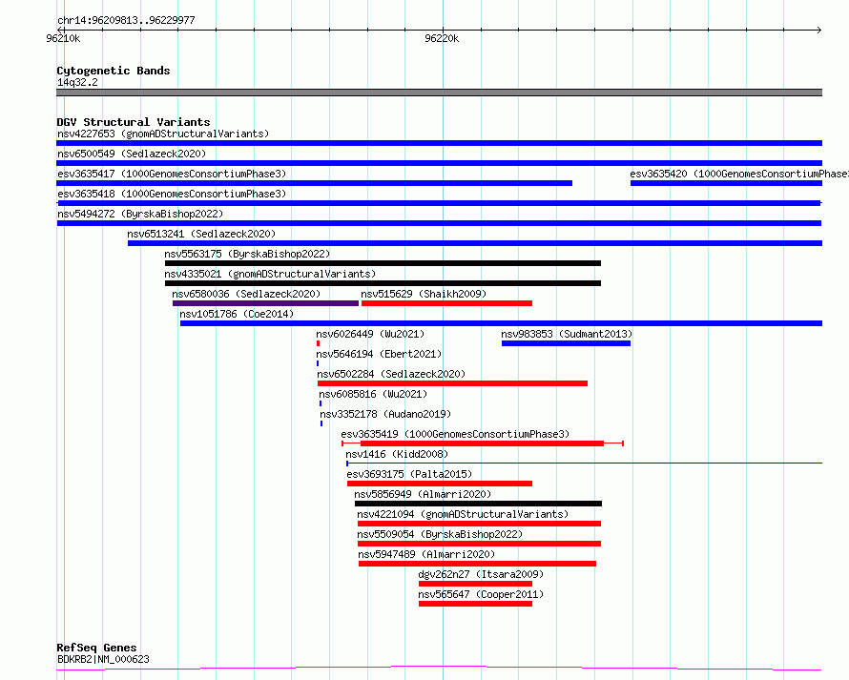Click the dgv262n27 (Itsara2009) label
The image size is (849, 680).
pyautogui.click(x=481, y=574)
